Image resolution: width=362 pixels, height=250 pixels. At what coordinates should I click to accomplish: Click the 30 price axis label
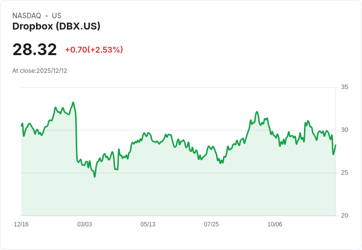344,130
